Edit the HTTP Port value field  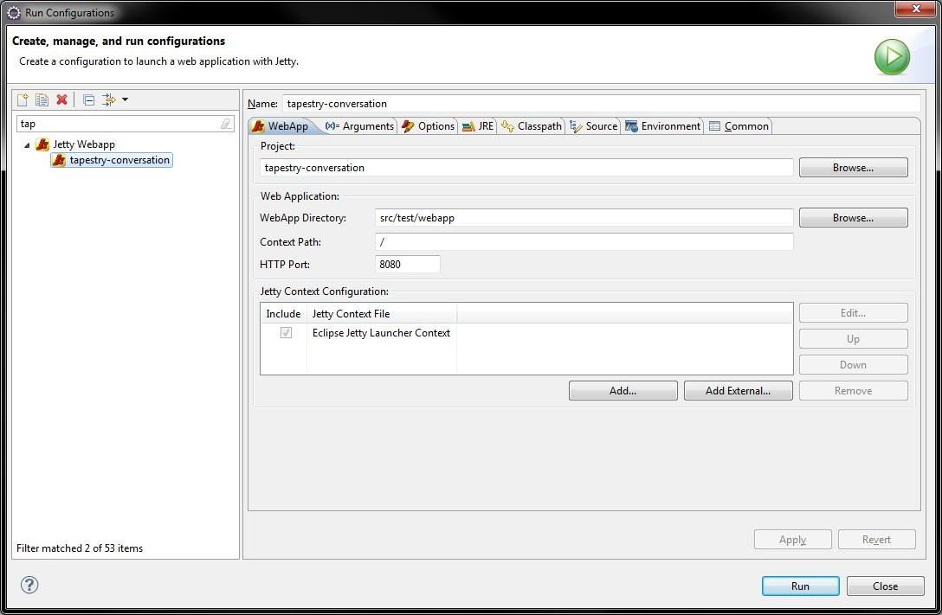pyautogui.click(x=407, y=264)
